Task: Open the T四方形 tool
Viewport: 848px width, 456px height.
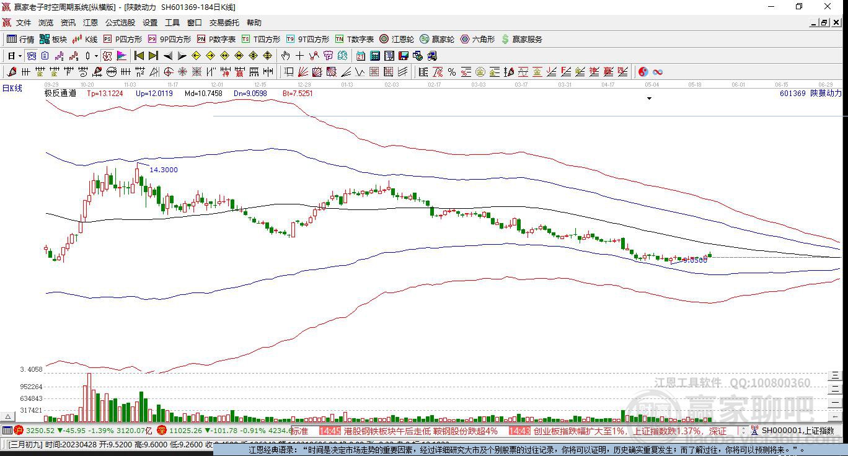Action: click(x=261, y=39)
